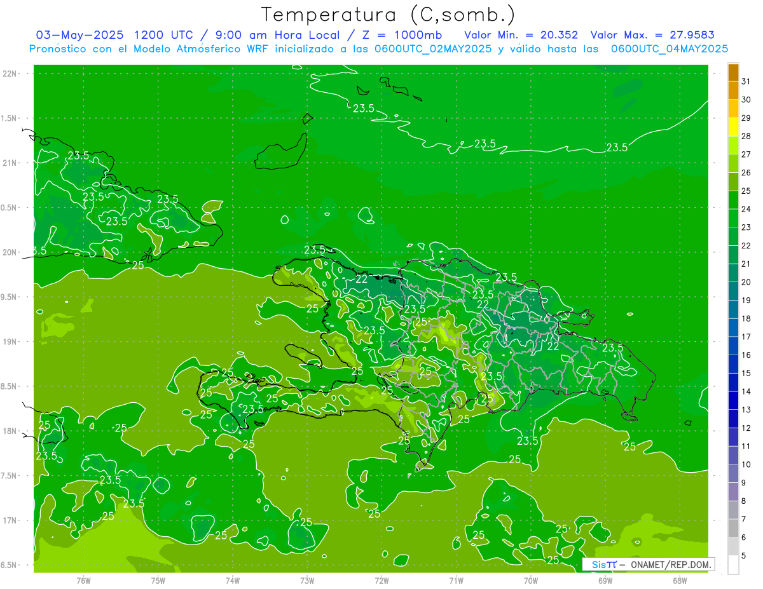Click the "17N" latitude axis label
Image resolution: width=763 pixels, height=589 pixels.
pyautogui.click(x=10, y=520)
